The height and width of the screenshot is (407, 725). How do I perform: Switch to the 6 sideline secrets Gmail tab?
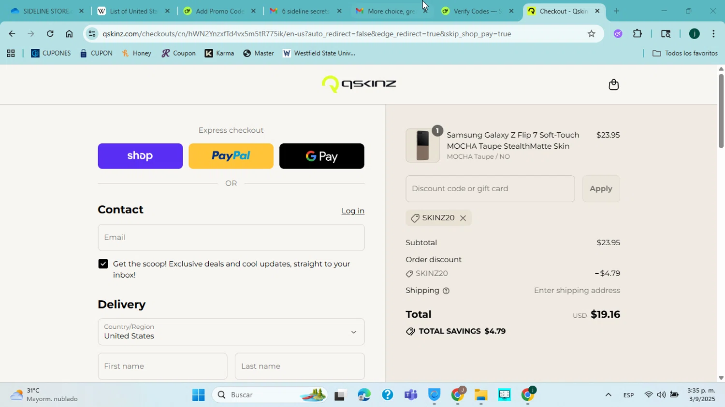click(305, 11)
